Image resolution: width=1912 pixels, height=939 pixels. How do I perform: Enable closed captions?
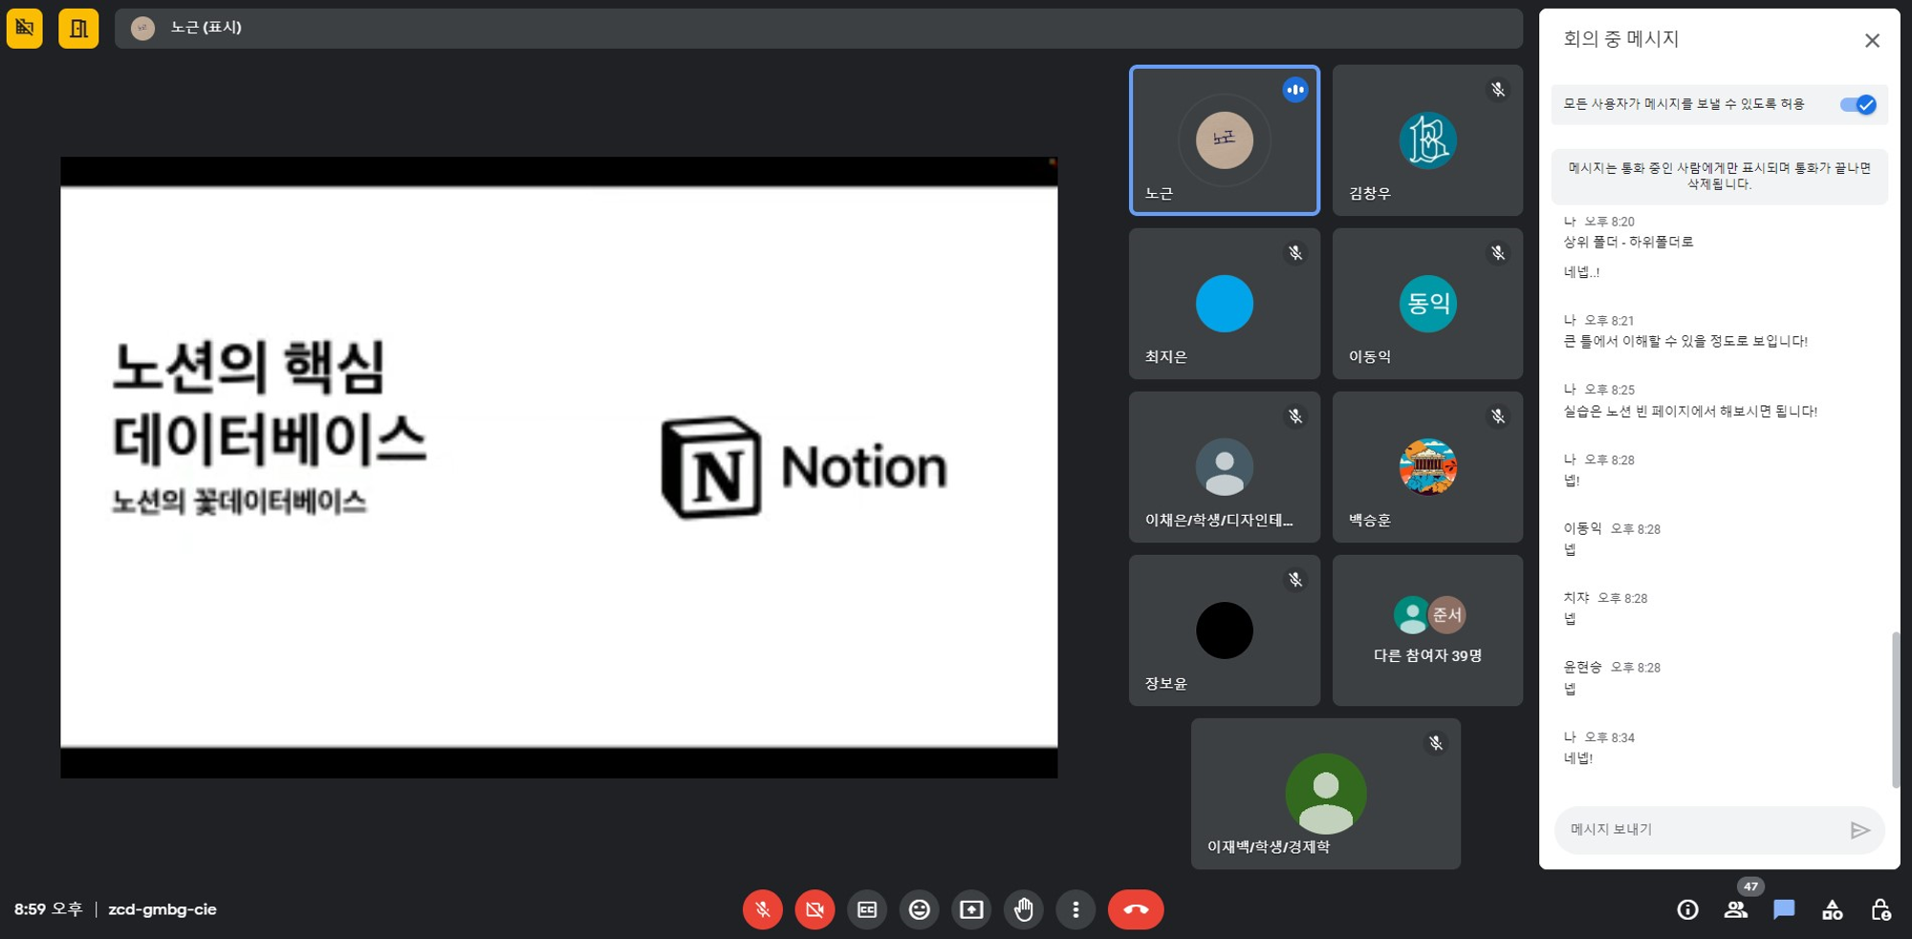pyautogui.click(x=867, y=909)
